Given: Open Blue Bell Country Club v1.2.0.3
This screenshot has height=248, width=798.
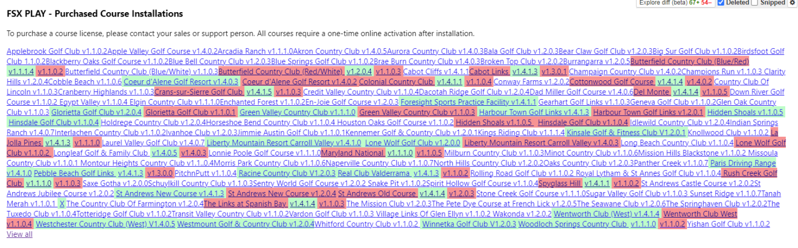Looking at the screenshot, I should tap(219, 61).
